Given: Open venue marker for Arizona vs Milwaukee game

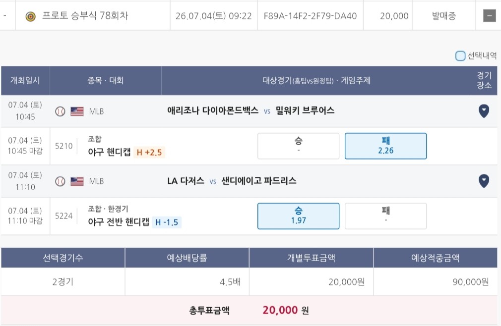Looking at the screenshot, I should (x=484, y=110).
